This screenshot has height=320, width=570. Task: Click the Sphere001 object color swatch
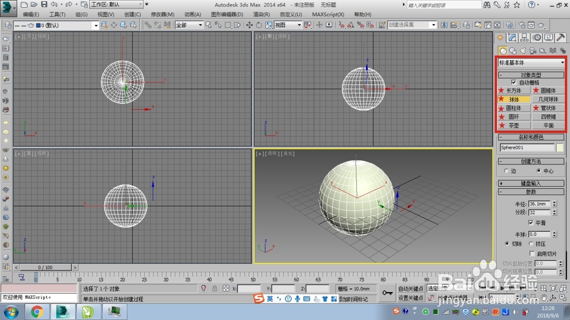click(560, 147)
